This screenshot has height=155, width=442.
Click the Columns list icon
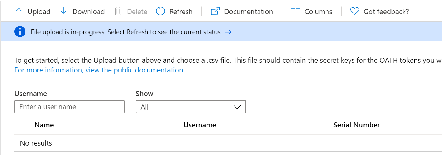click(x=295, y=12)
